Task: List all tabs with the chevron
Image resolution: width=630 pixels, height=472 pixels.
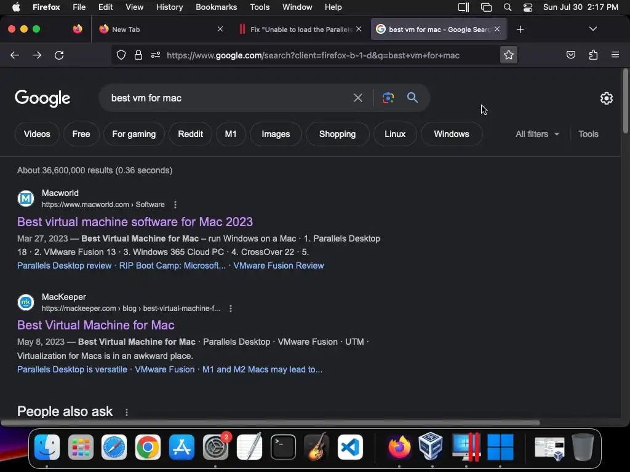Action: click(592, 29)
